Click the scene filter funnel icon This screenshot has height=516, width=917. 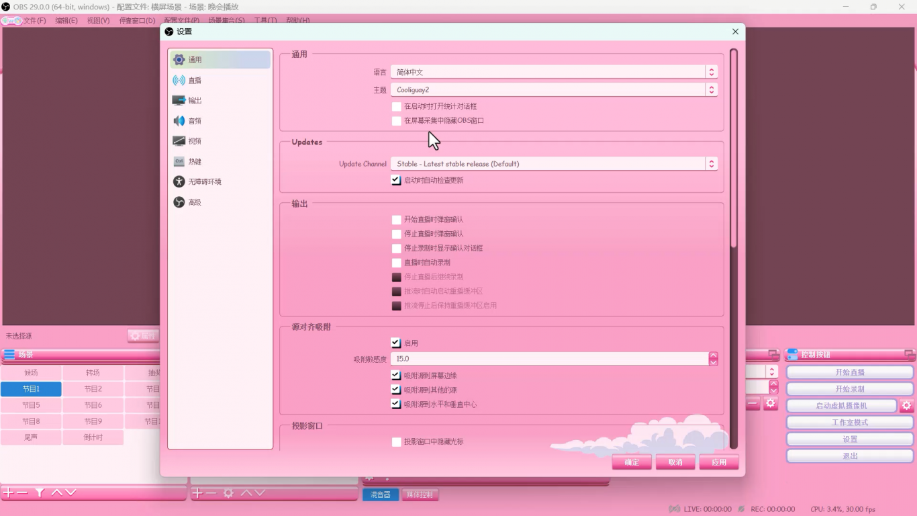coord(40,493)
